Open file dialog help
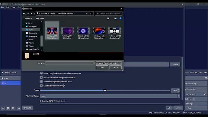 [121, 19]
